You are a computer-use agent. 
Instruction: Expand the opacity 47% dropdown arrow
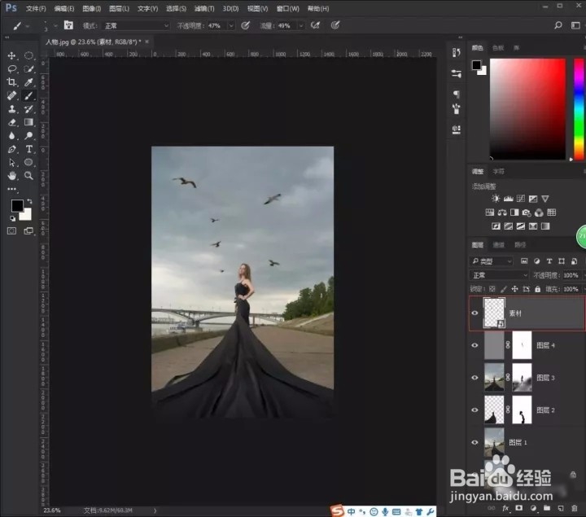point(231,26)
